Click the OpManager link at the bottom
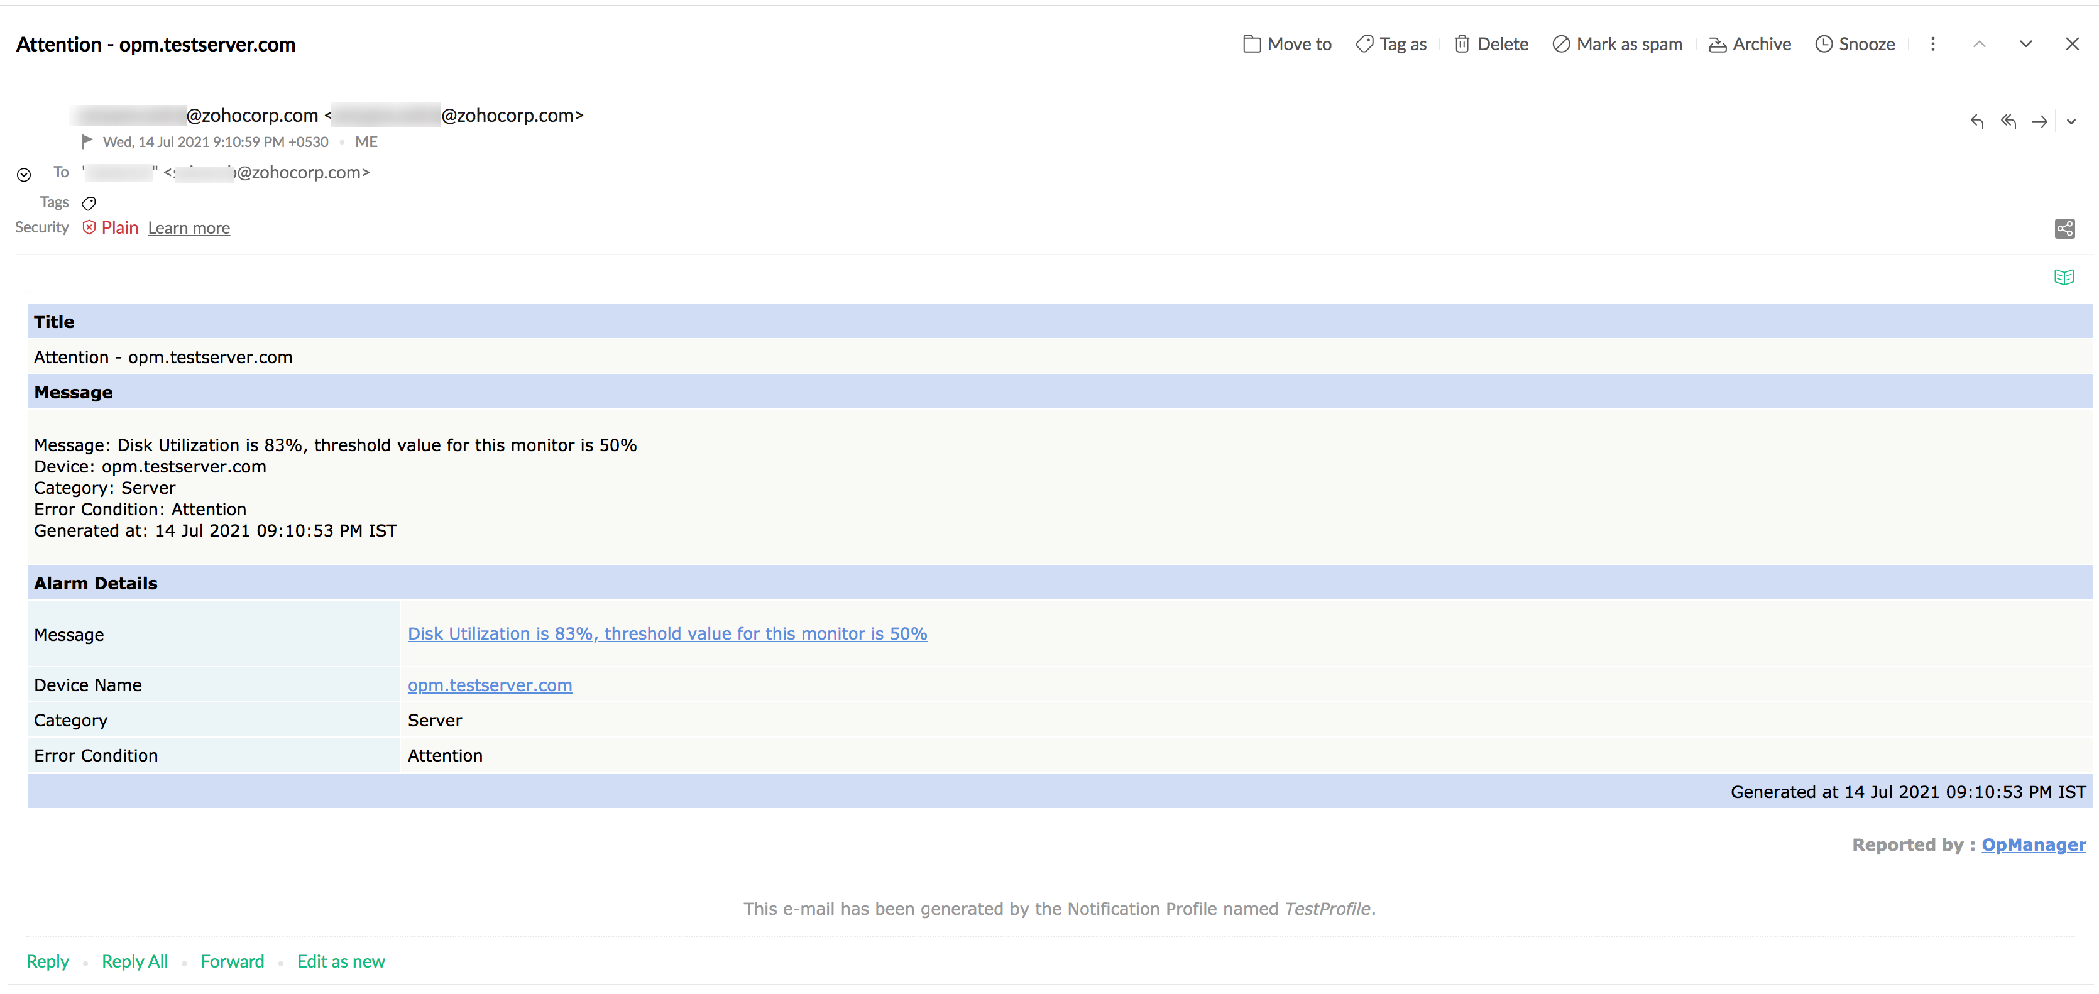Screen dimensions: 2099x994 coord(2033,845)
